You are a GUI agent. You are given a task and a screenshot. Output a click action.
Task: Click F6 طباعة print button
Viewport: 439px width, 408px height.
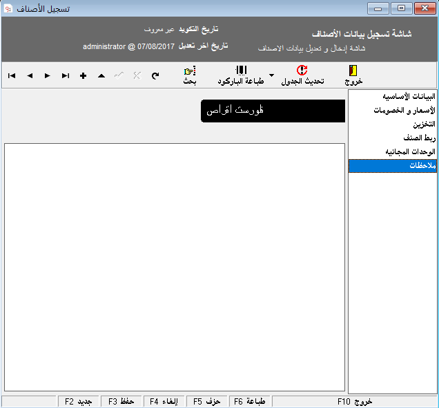249,402
